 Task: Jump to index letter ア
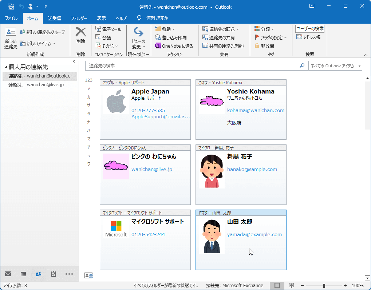point(89,88)
